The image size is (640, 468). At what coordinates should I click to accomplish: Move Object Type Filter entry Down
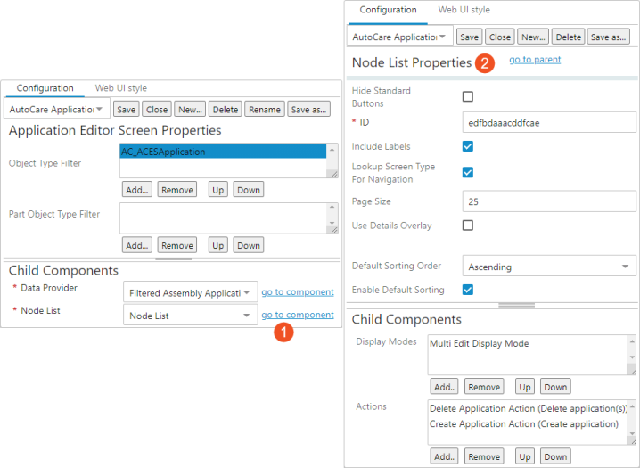(249, 190)
